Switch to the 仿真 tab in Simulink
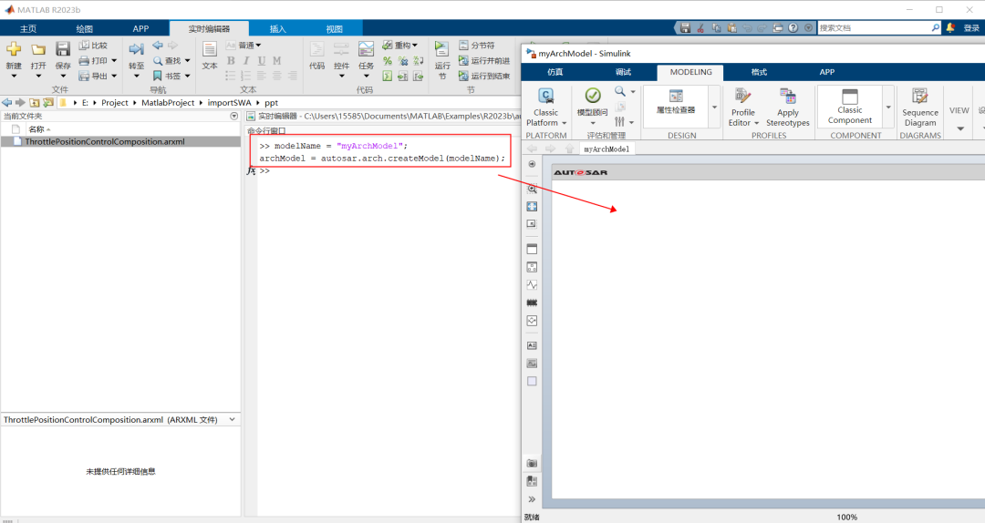This screenshot has height=523, width=985. coord(555,72)
